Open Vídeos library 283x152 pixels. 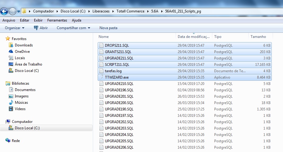(x=20, y=109)
